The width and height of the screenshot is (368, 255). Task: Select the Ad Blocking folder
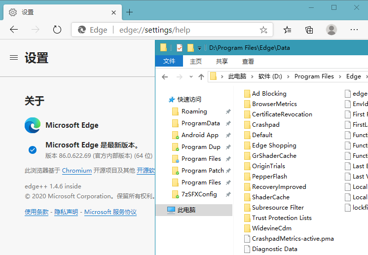pyautogui.click(x=265, y=94)
